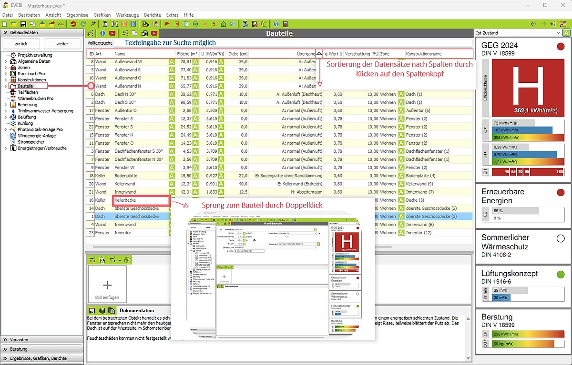
Task: Click the orange sigma summation icon
Action: 124,24
